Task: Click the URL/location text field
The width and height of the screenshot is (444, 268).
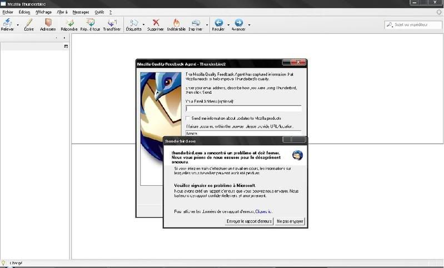Action: coord(243,133)
